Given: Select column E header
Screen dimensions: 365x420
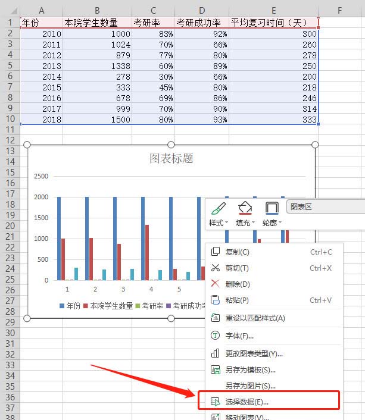Looking at the screenshot, I should (x=273, y=11).
